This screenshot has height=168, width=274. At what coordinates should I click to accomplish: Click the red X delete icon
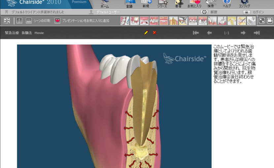[x=154, y=33]
